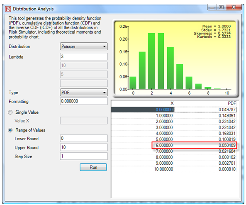Viewport: 246px width, 205px height.
Task: Select PDF cell 0.008102
Action: click(x=205, y=157)
